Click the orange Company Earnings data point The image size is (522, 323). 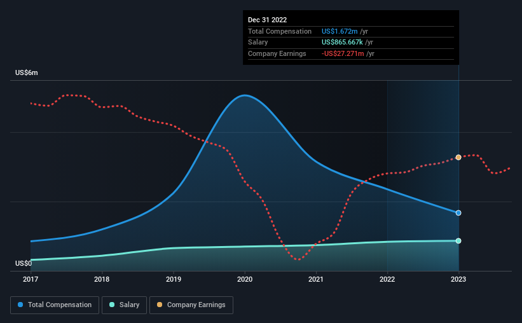click(458, 157)
